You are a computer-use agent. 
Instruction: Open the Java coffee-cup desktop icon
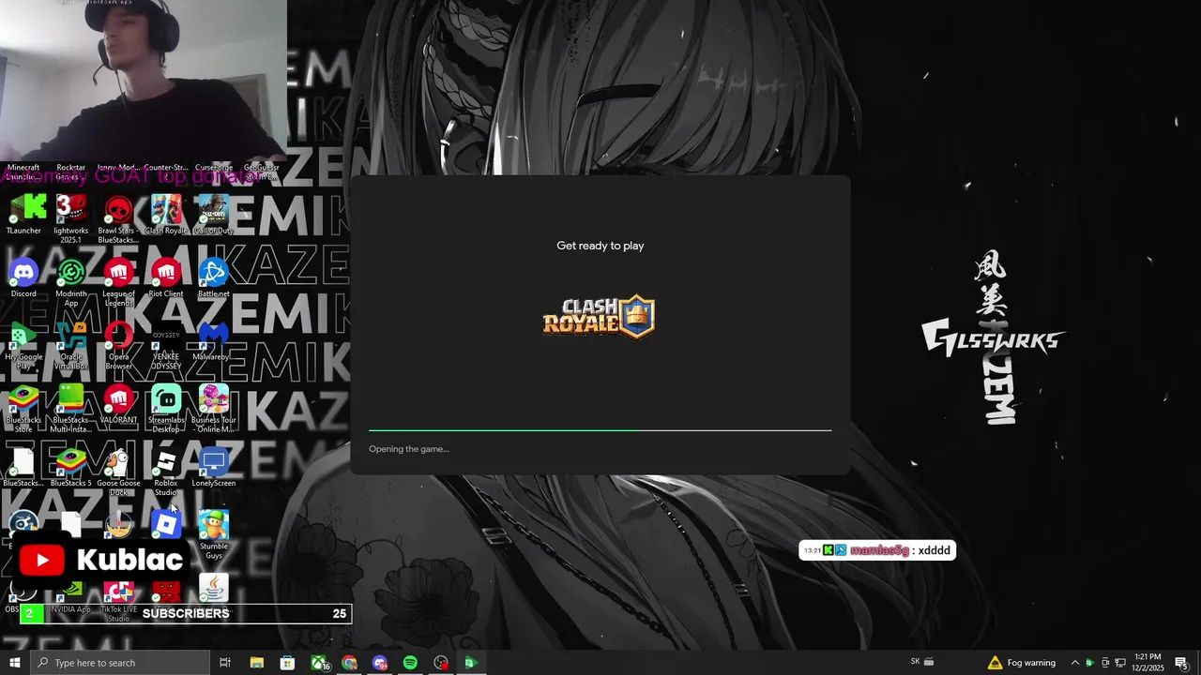pos(213,588)
